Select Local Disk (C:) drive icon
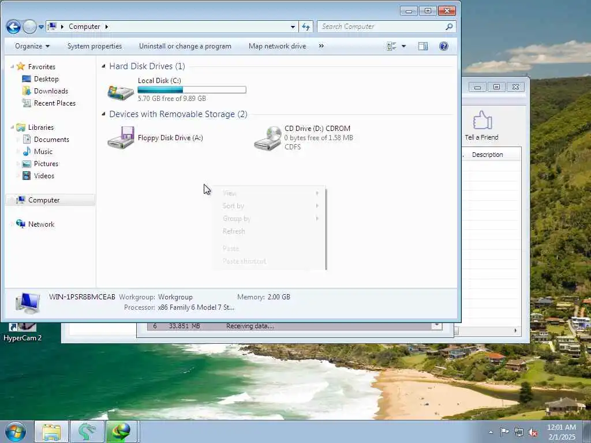The height and width of the screenshot is (443, 591). tap(121, 92)
